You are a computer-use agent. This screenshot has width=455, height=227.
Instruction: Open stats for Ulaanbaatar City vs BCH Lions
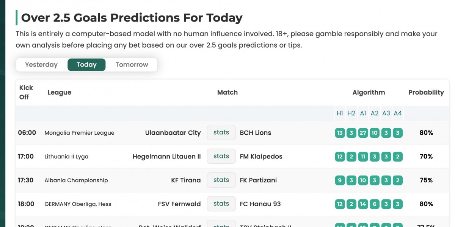(221, 132)
